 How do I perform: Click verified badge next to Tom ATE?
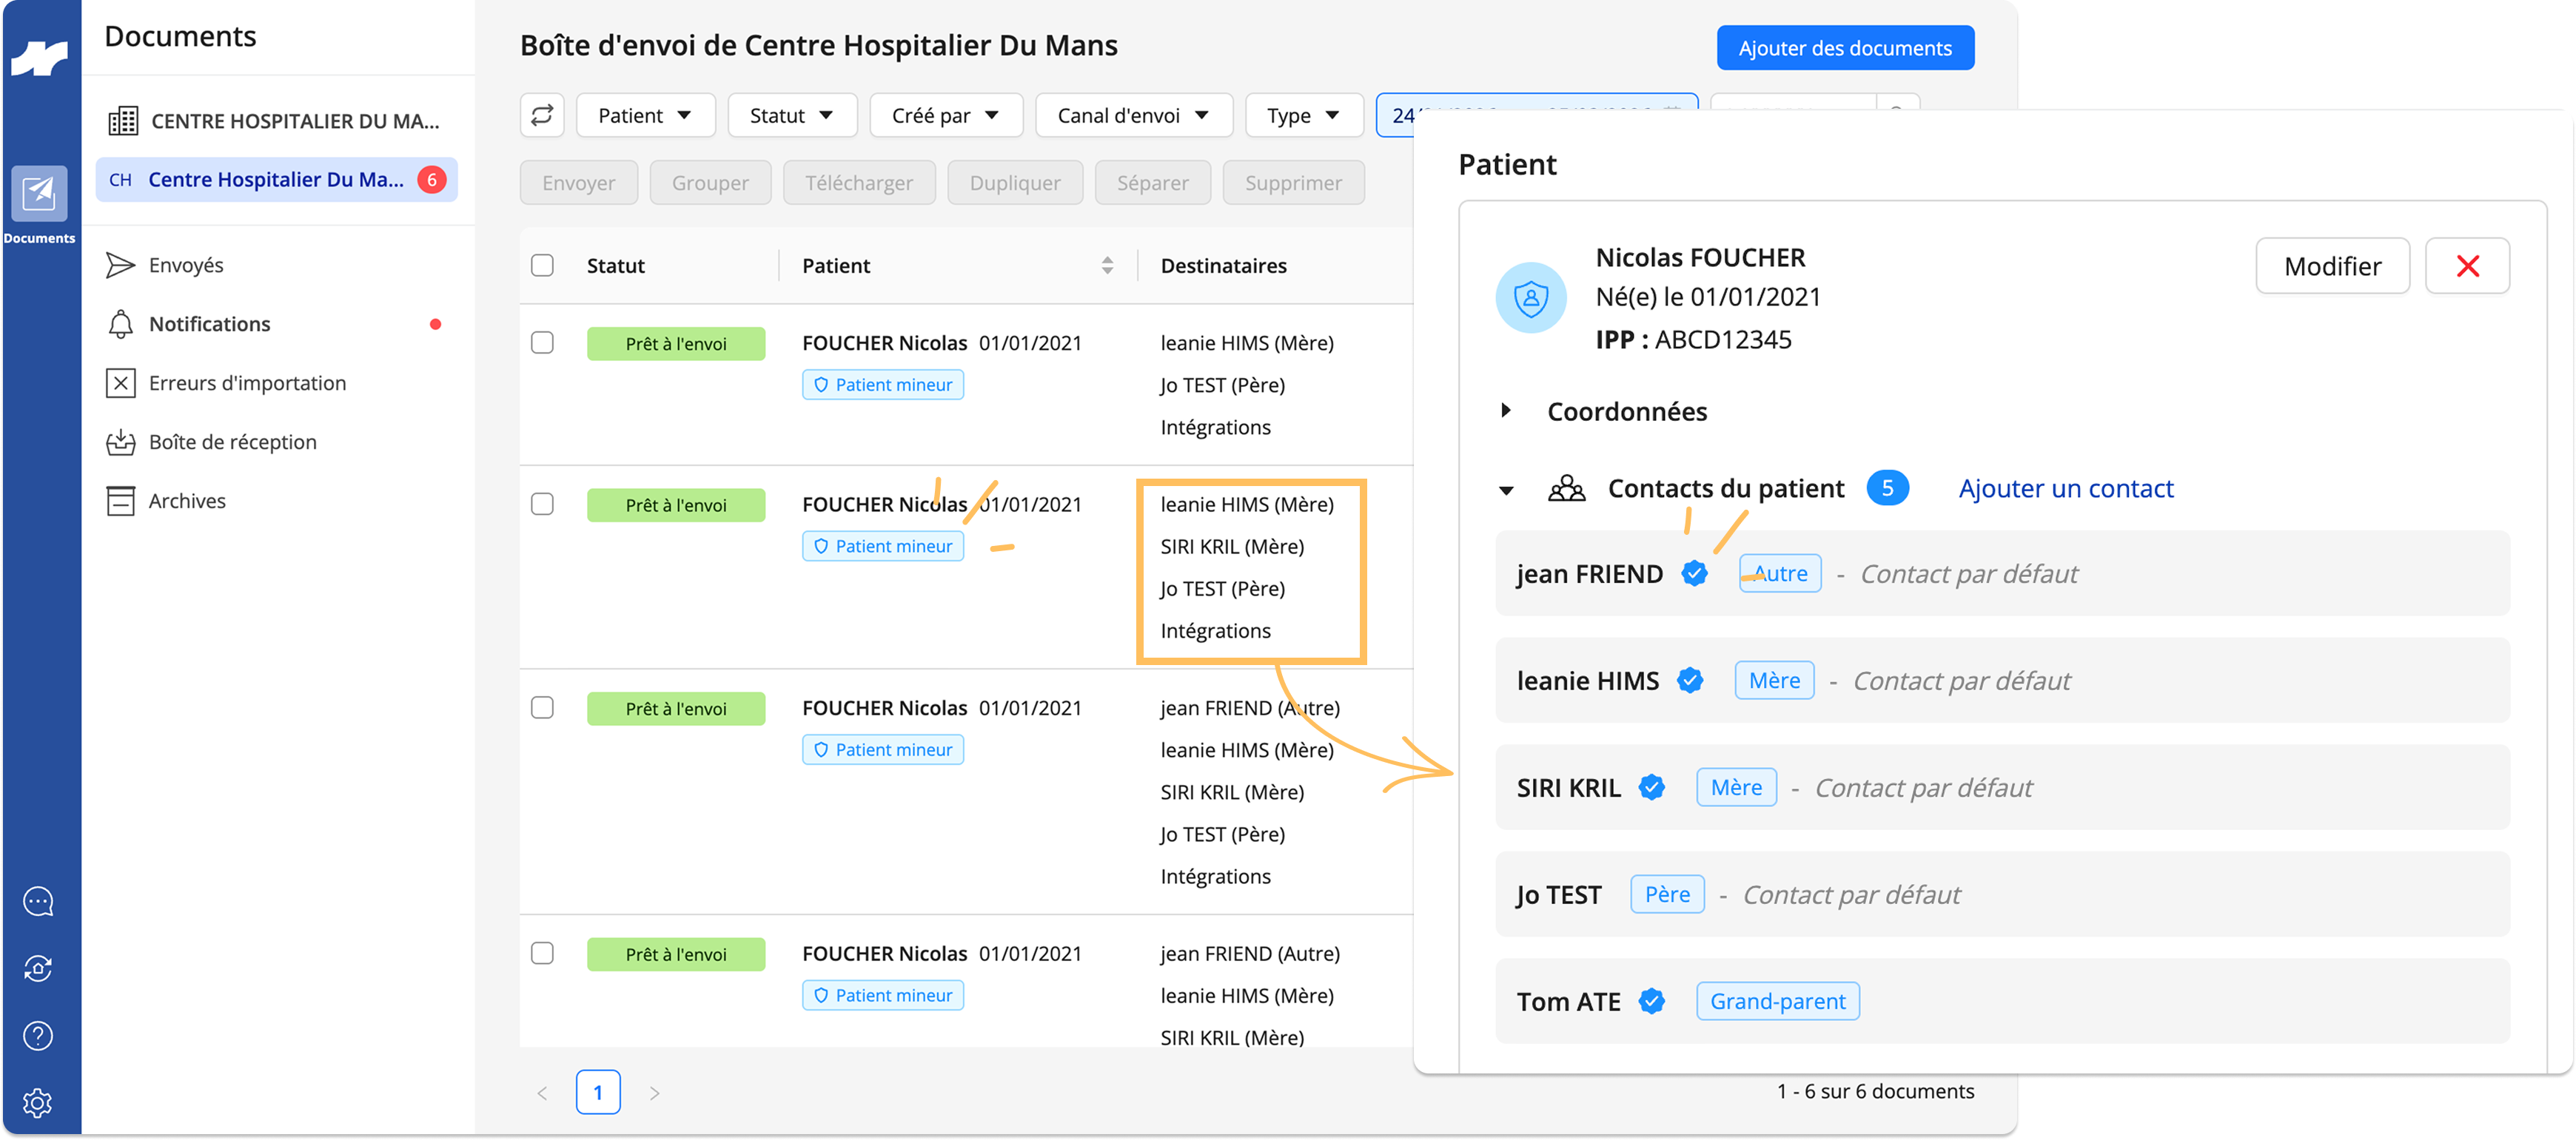coord(1652,1001)
